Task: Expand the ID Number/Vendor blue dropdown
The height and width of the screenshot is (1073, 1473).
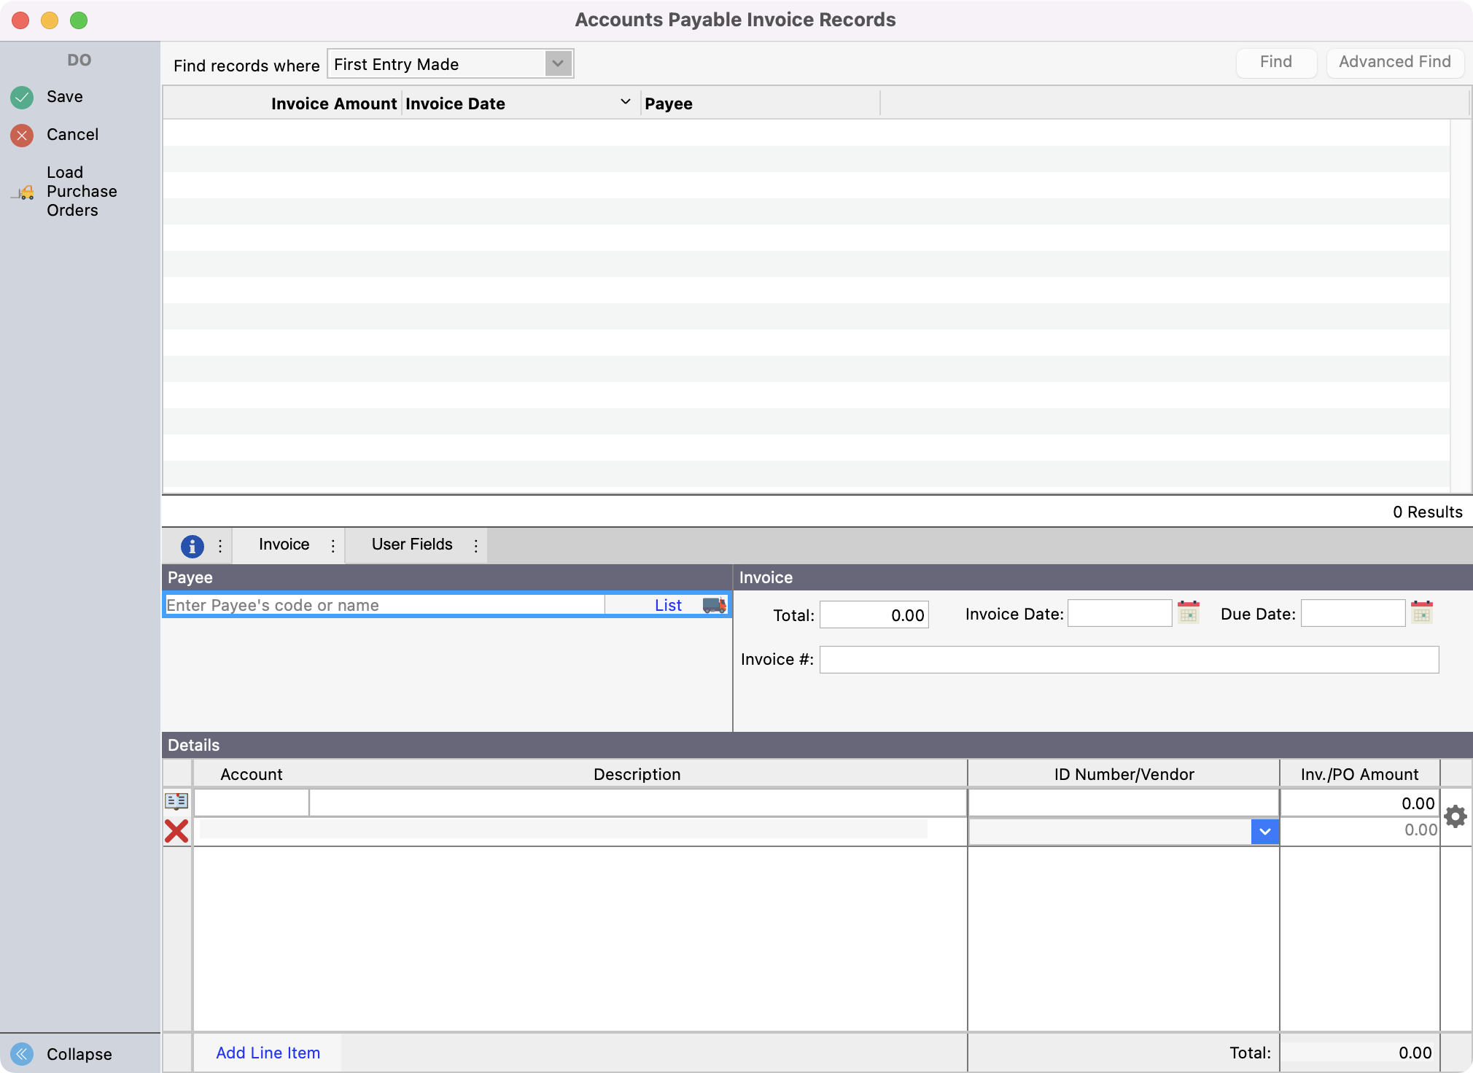Action: click(1264, 832)
